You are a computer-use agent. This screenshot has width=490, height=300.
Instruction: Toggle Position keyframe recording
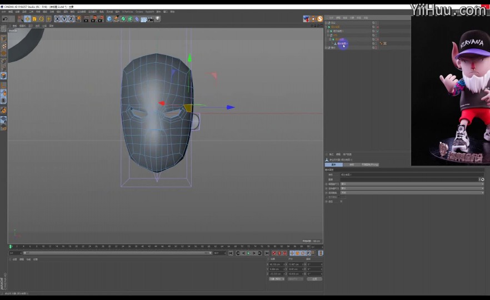(x=292, y=253)
